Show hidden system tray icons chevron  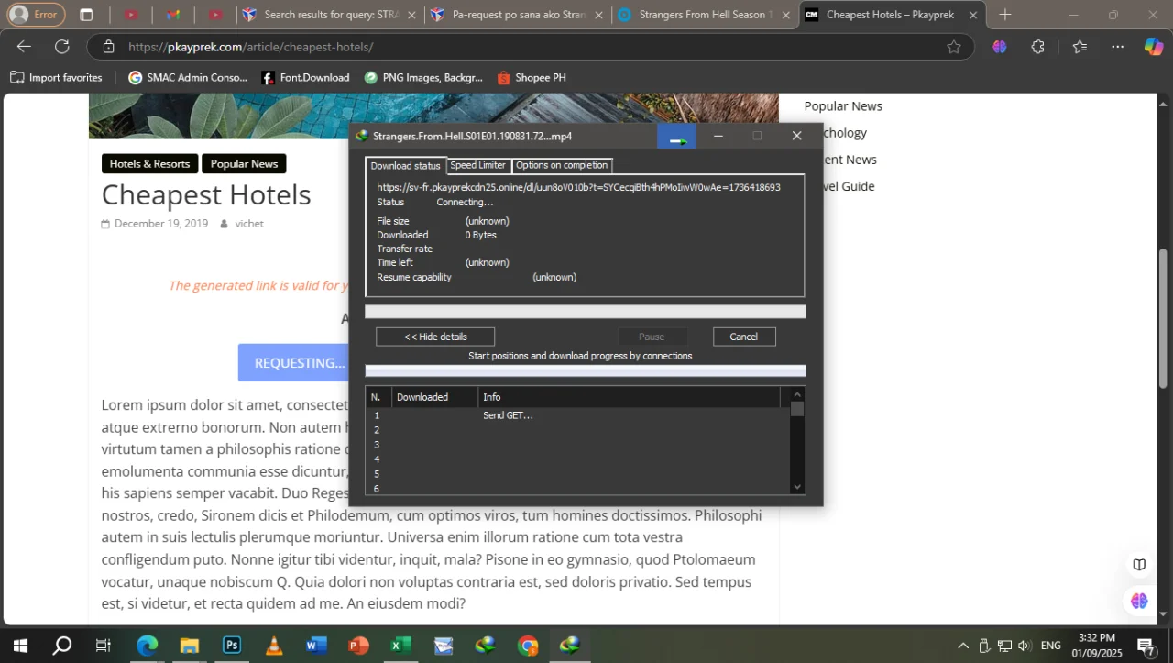pos(963,646)
